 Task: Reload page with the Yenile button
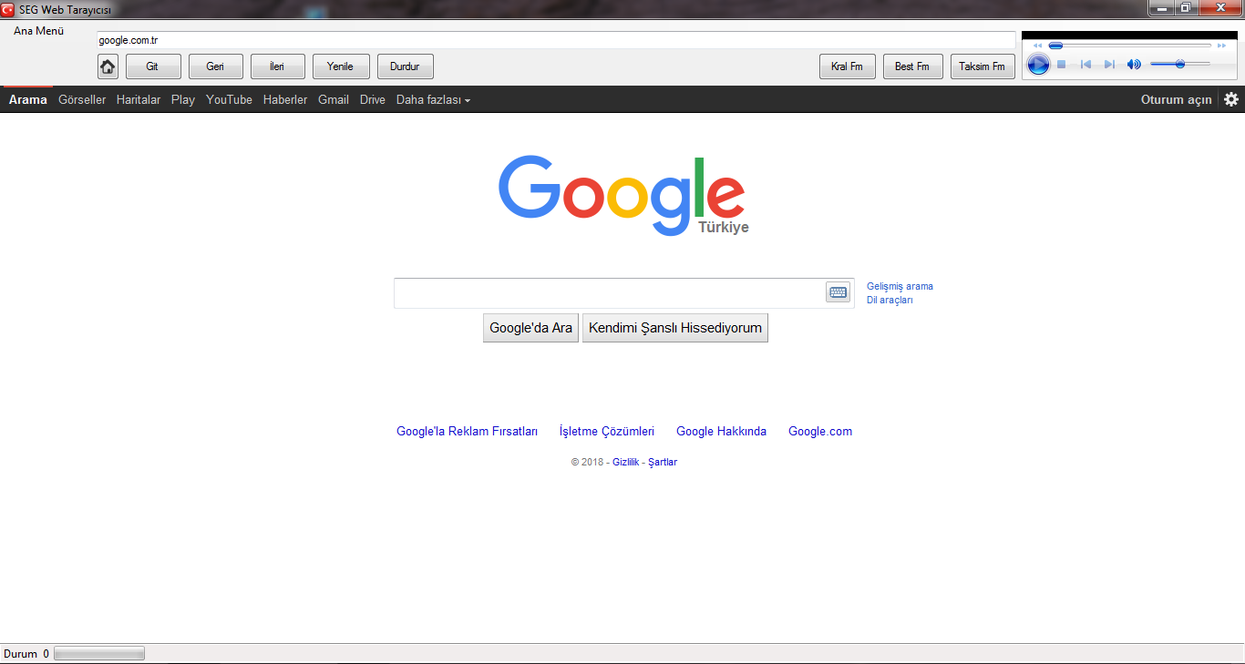point(340,66)
